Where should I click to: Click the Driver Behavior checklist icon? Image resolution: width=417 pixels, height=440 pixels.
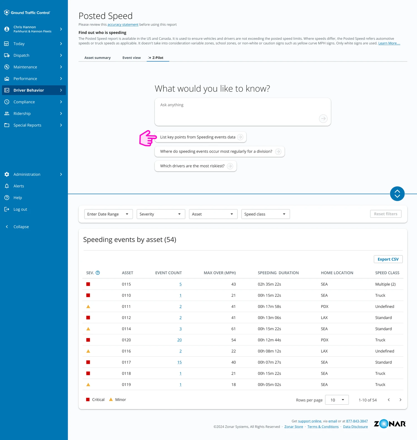pos(7,90)
